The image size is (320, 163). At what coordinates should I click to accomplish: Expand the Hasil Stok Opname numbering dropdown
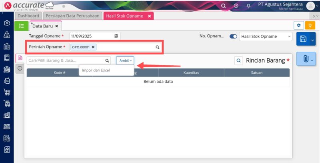290,36
